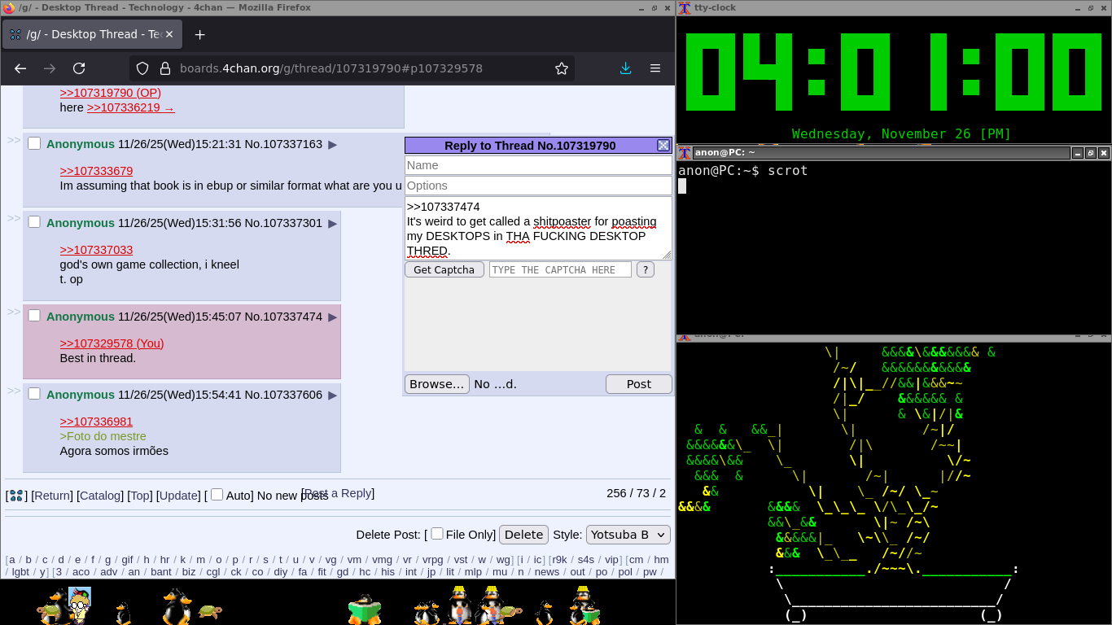Open post menu arrow for No.107337301

pos(332,224)
